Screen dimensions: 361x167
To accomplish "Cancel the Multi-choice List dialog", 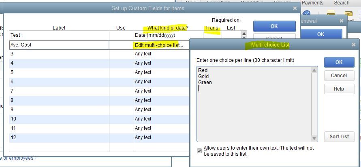I will coord(339,76).
